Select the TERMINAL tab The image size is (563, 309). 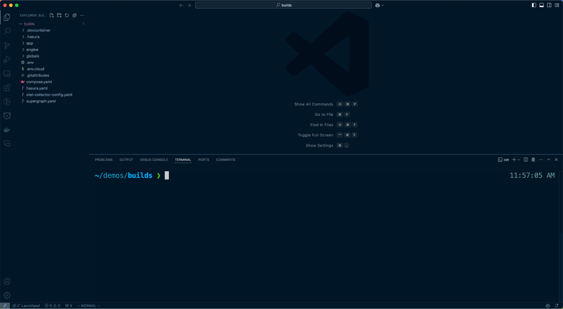coord(183,160)
